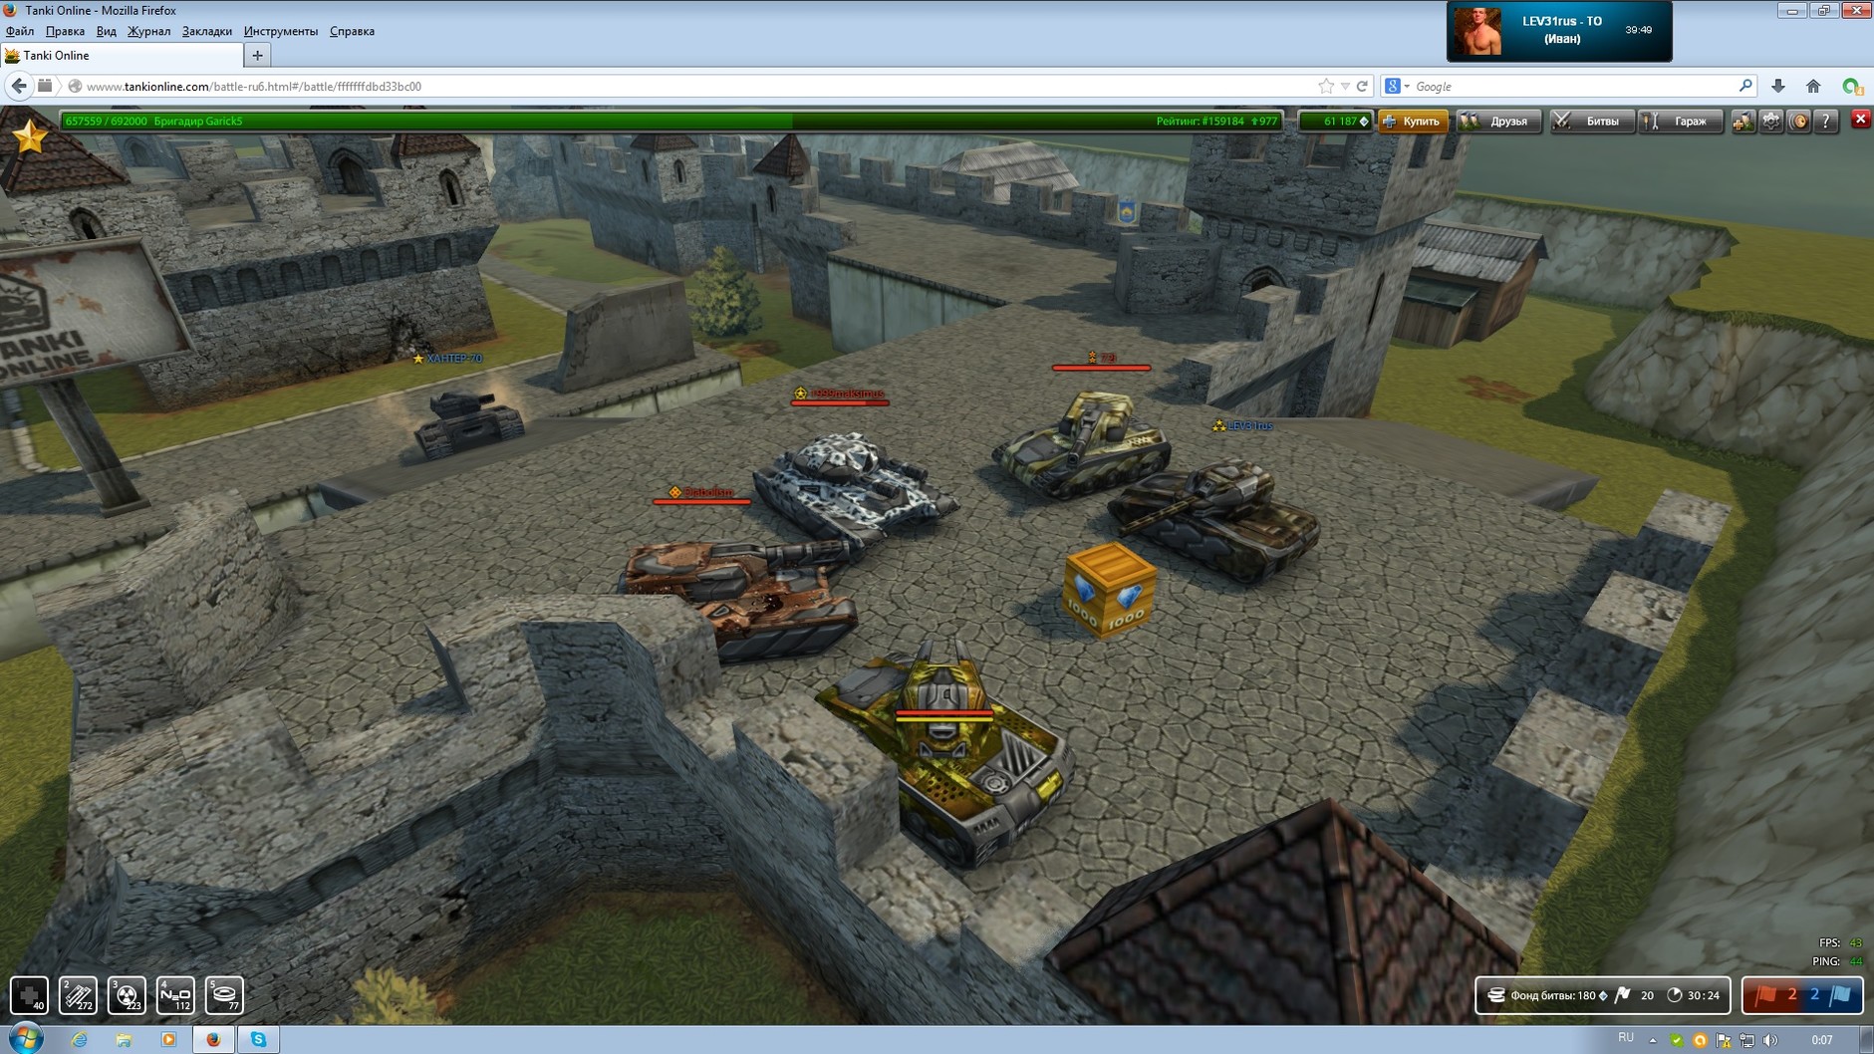Activate the double armor supply

click(78, 994)
